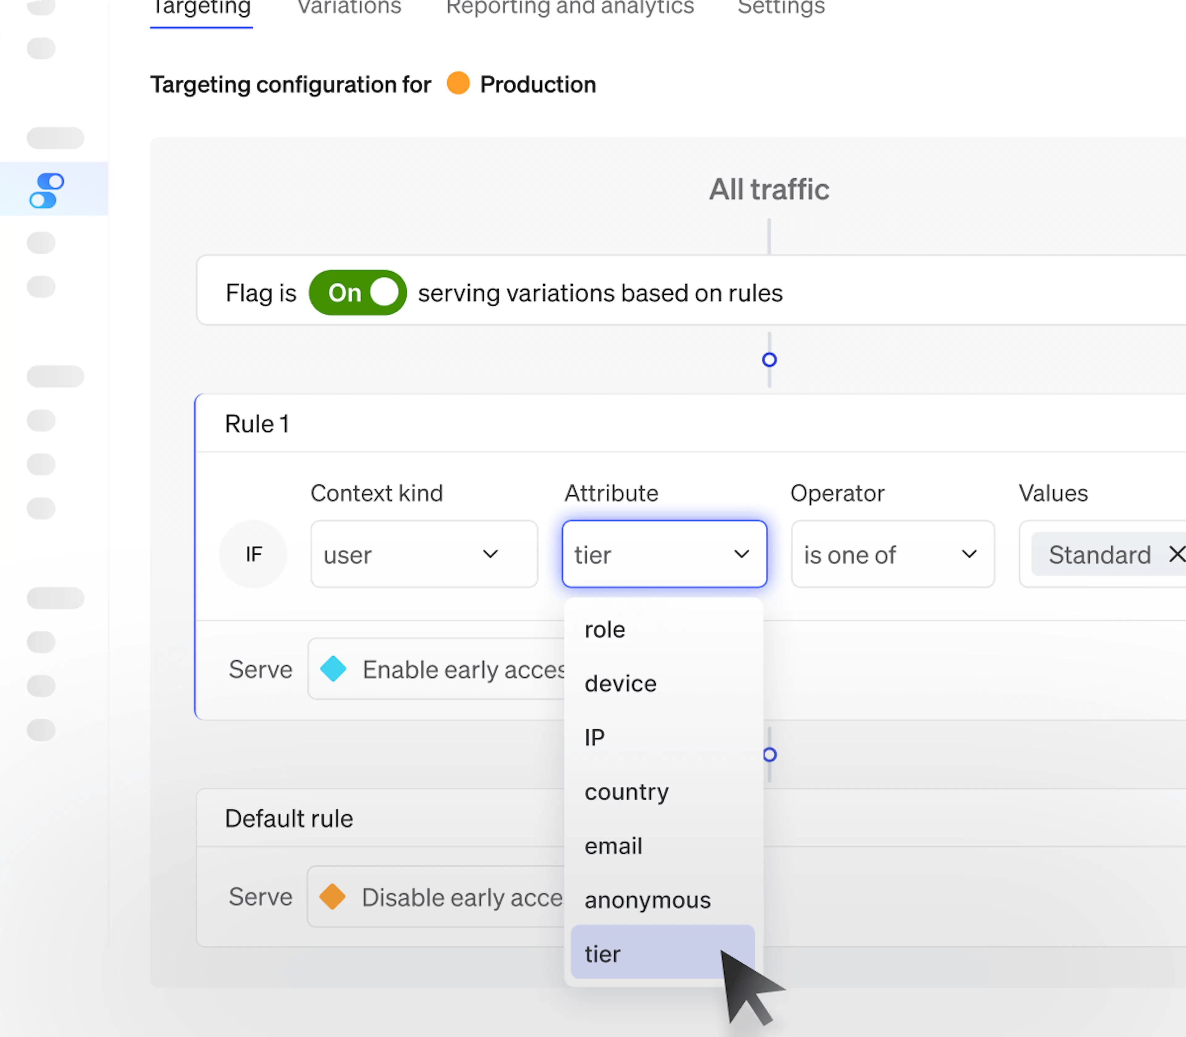Open the Context kind dropdown showing user
This screenshot has height=1037, width=1186.
point(424,554)
